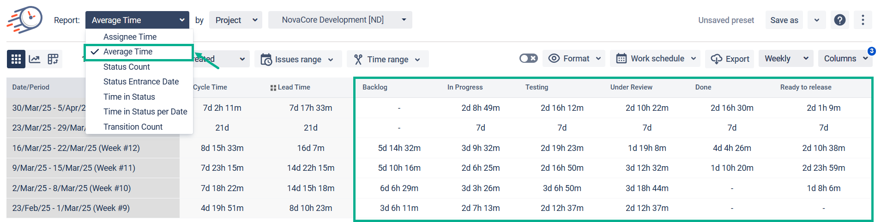Image resolution: width=881 pixels, height=222 pixels.
Task: Open the Weekly period dropdown
Action: [786, 59]
